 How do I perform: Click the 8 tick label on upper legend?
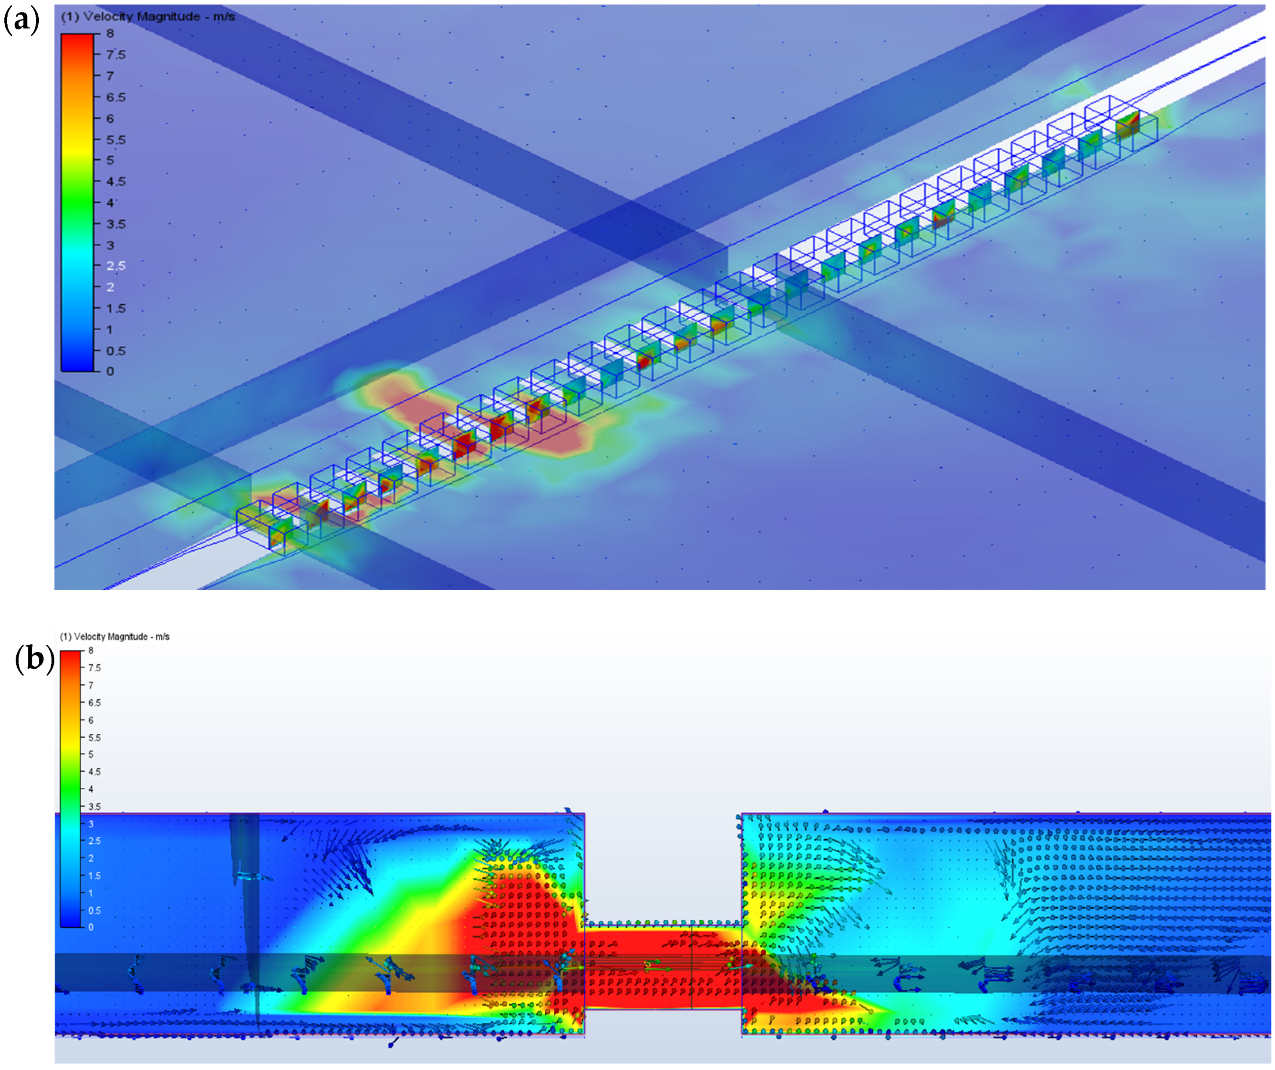(110, 34)
